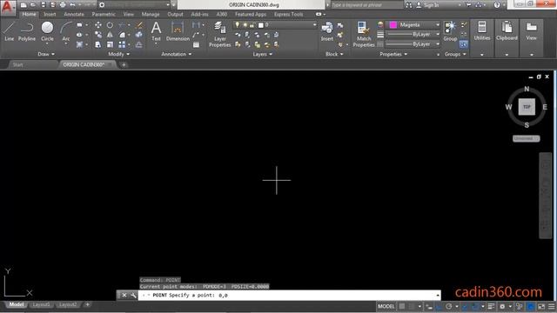This screenshot has width=557, height=313.
Task: Open the status bar Customization menu icon
Action: tap(551, 306)
